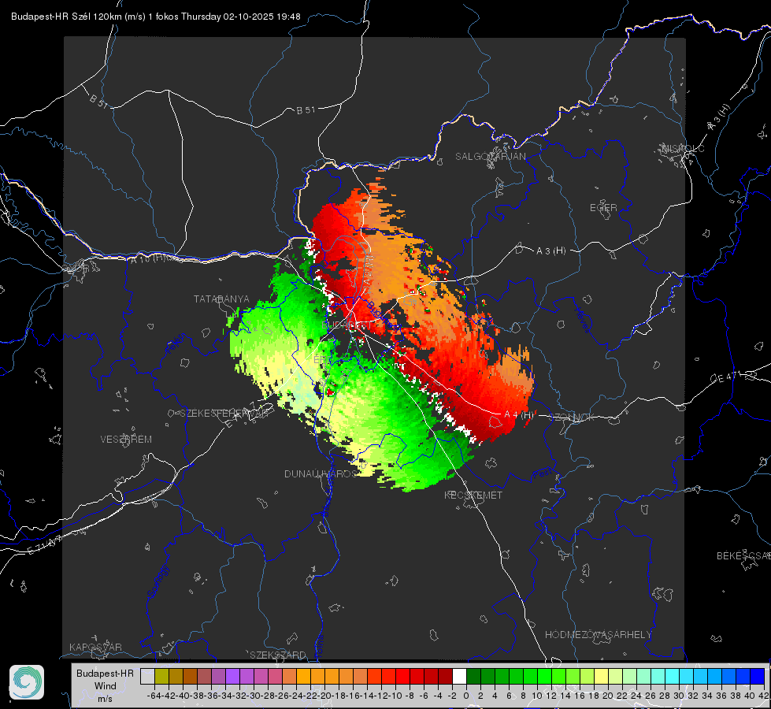
Task: Click the 'Wind' legend label
Action: coord(106,686)
